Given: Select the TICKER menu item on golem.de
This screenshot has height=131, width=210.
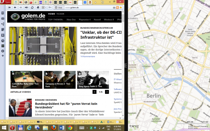Looking at the screenshot, I should tap(60, 14).
